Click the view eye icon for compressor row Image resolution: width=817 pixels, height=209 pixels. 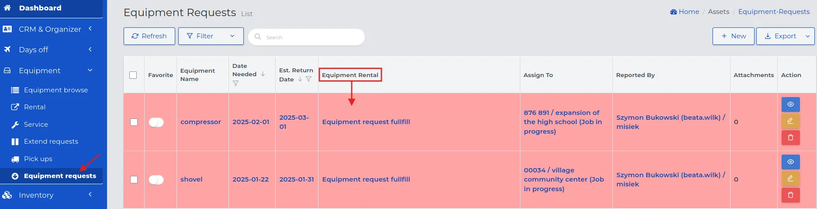pos(790,104)
